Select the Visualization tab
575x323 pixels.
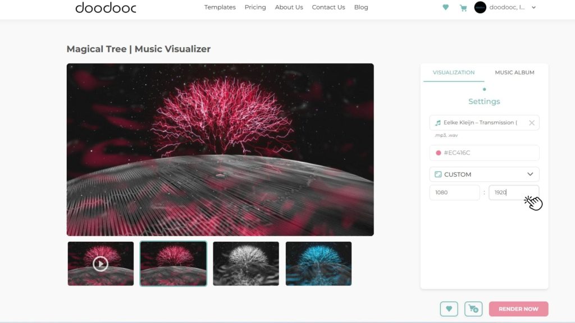[453, 72]
